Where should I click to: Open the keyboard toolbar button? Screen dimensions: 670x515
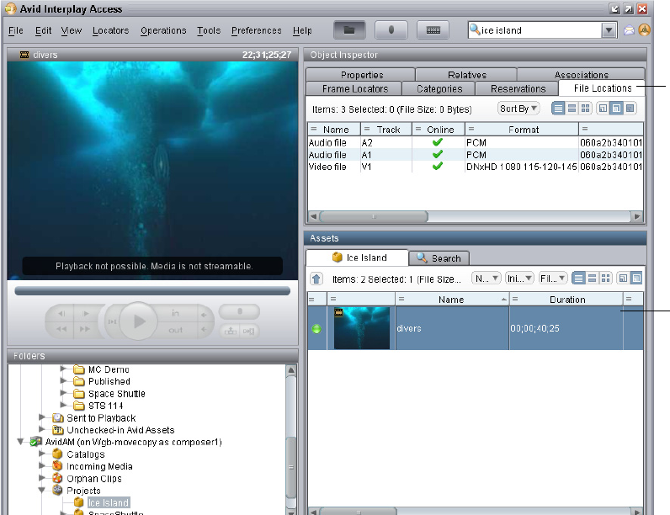[x=433, y=30]
